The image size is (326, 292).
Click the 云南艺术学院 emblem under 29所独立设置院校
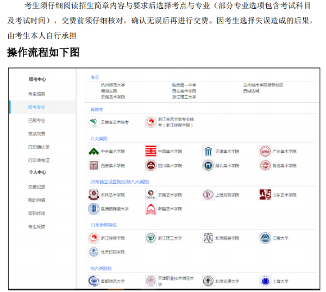tap(151, 195)
